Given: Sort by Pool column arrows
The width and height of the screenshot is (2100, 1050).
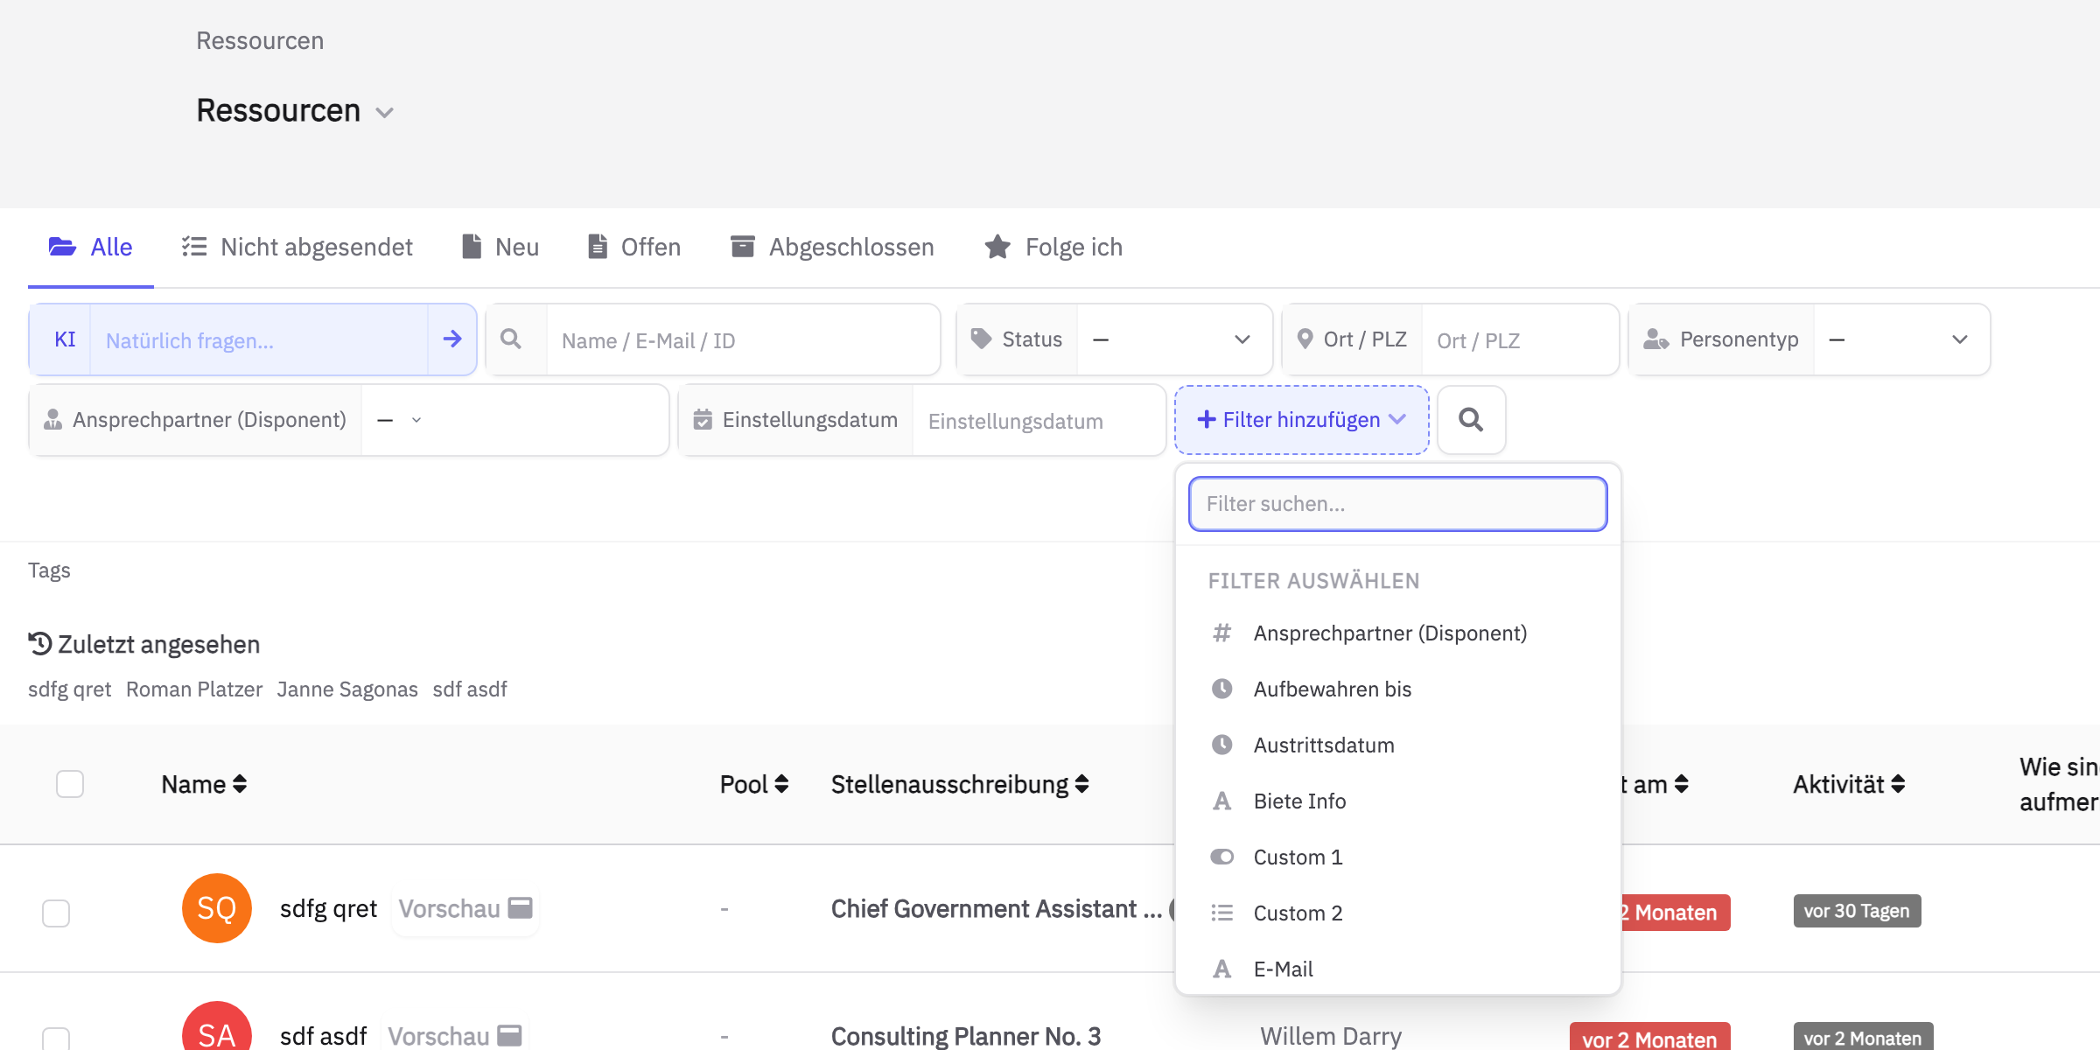Looking at the screenshot, I should [781, 784].
